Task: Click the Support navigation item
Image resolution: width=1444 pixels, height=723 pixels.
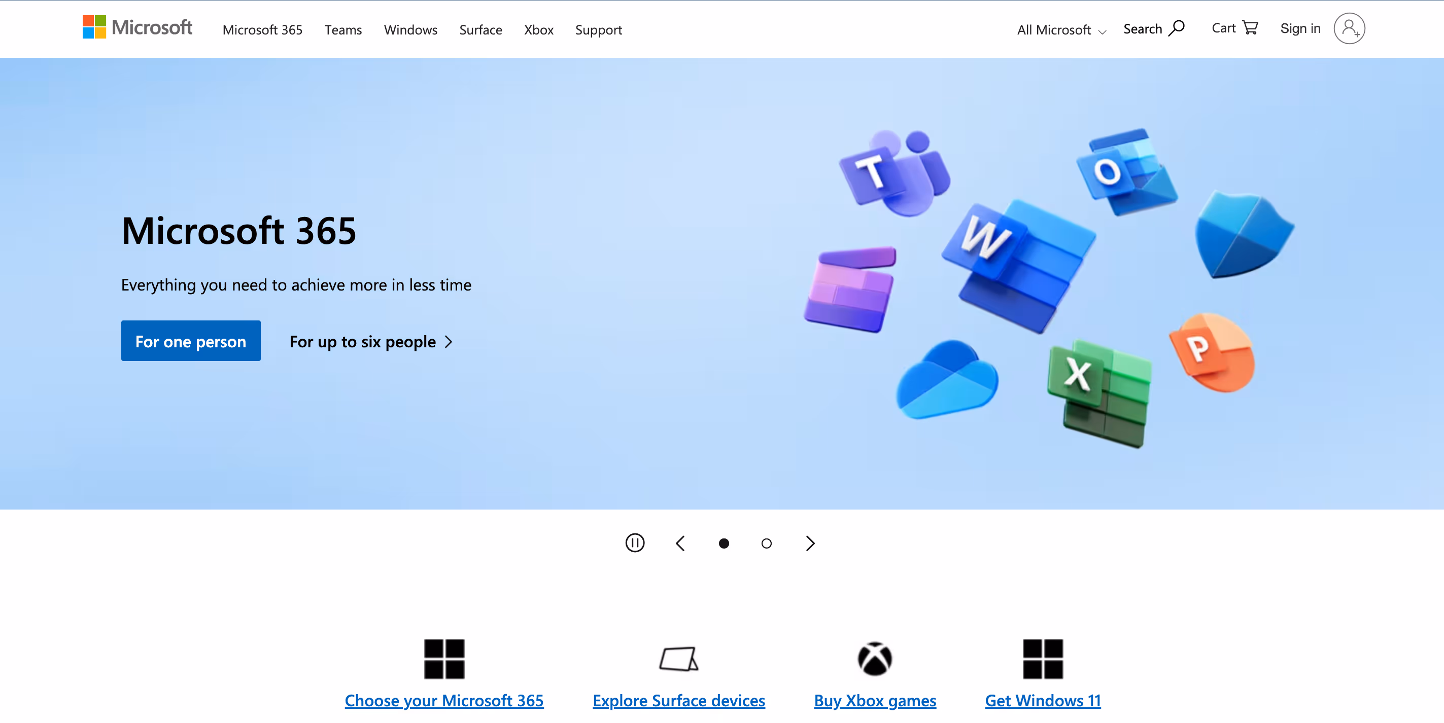Action: [x=598, y=30]
